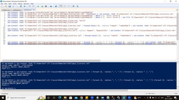Viewport: 179px width, 100px height.
Task: Open the Help menu
Action: click(x=32, y=4)
